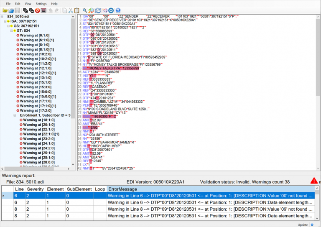Click line 12 STATE OF FLORIDA MEDICAID text

pyautogui.click(x=115, y=57)
